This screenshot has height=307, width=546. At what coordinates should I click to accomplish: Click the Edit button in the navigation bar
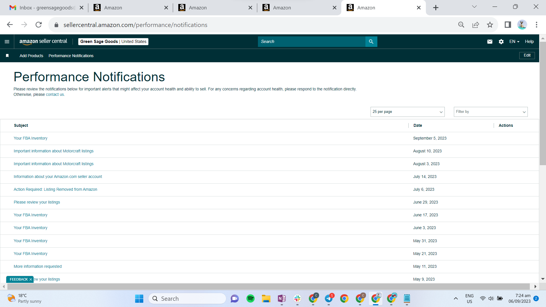pos(527,55)
